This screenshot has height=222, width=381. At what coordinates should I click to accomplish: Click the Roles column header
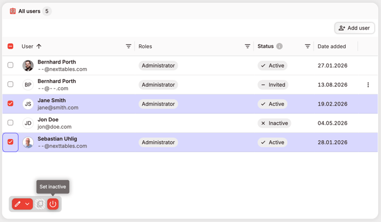tap(146, 47)
